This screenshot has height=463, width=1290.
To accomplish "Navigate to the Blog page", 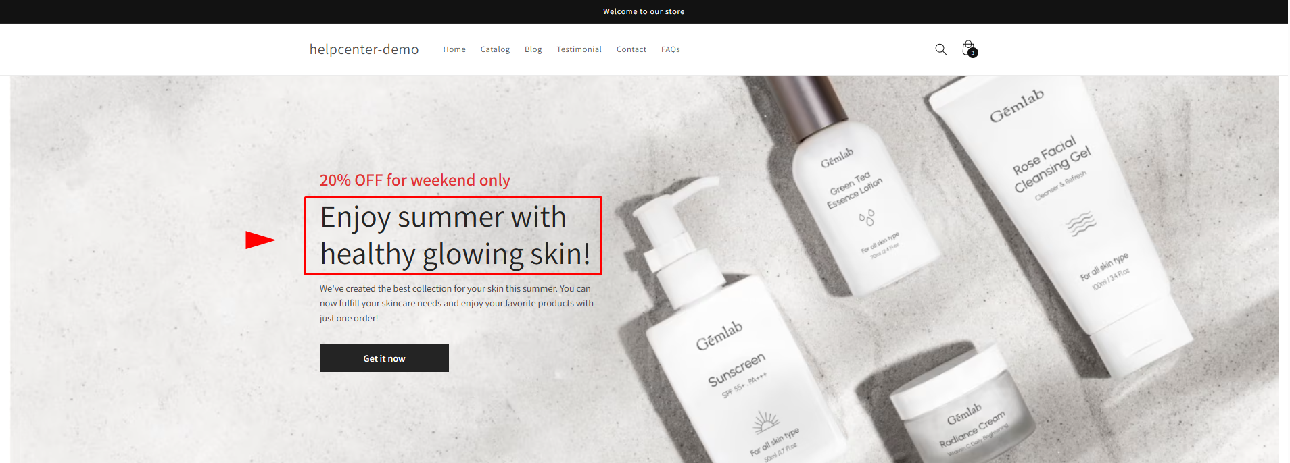I will (x=533, y=49).
